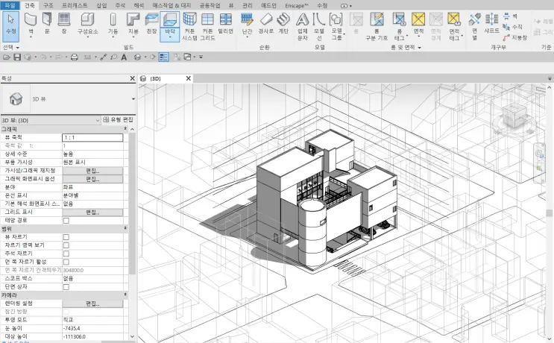554x343 pixels.
Task: Click the 지붕창 (Dormer) opening tool
Action: click(515, 37)
